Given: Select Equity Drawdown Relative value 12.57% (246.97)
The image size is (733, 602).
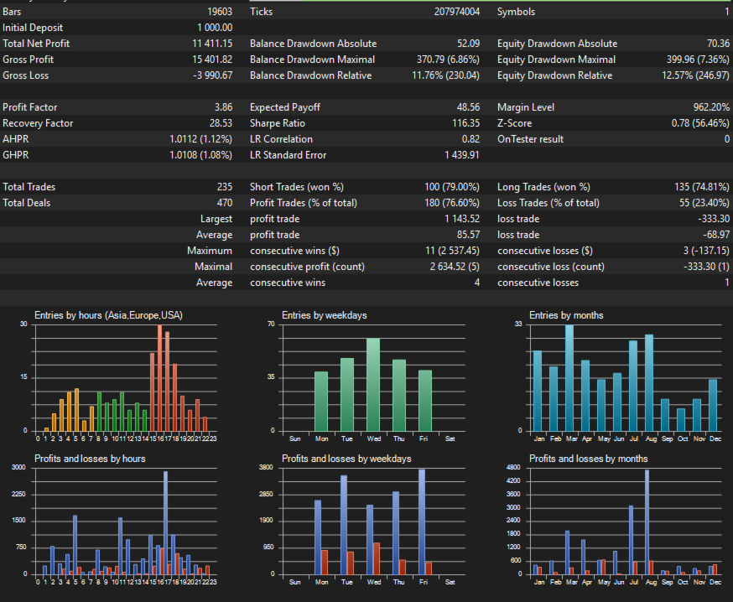Looking at the screenshot, I should click(x=695, y=75).
